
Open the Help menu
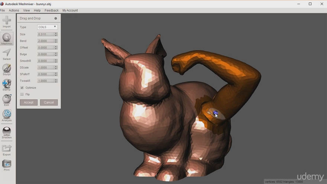pyautogui.click(x=37, y=10)
